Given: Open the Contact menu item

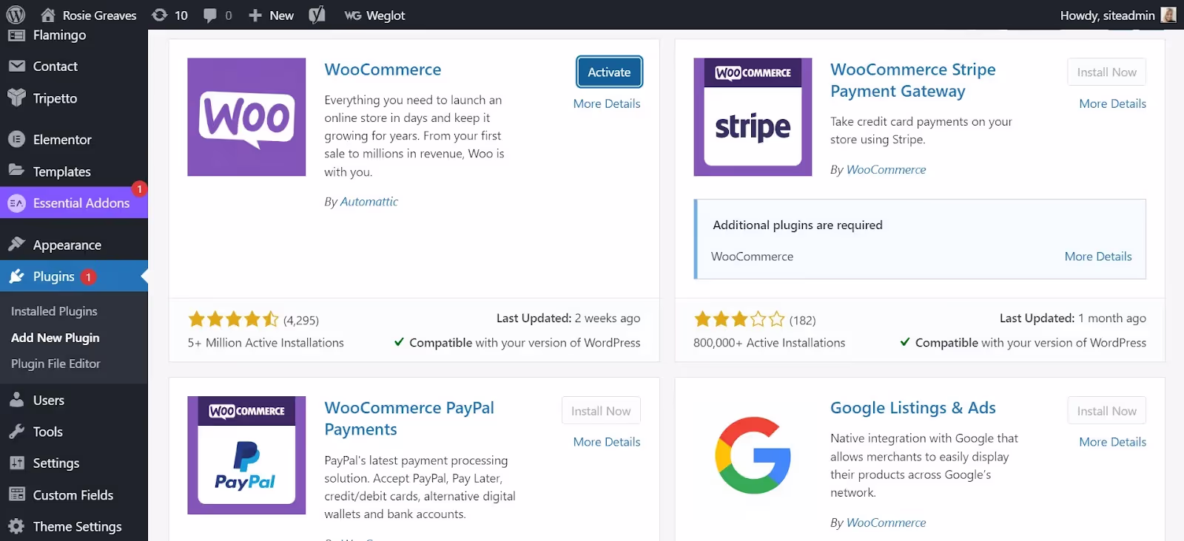Looking at the screenshot, I should pyautogui.click(x=55, y=66).
